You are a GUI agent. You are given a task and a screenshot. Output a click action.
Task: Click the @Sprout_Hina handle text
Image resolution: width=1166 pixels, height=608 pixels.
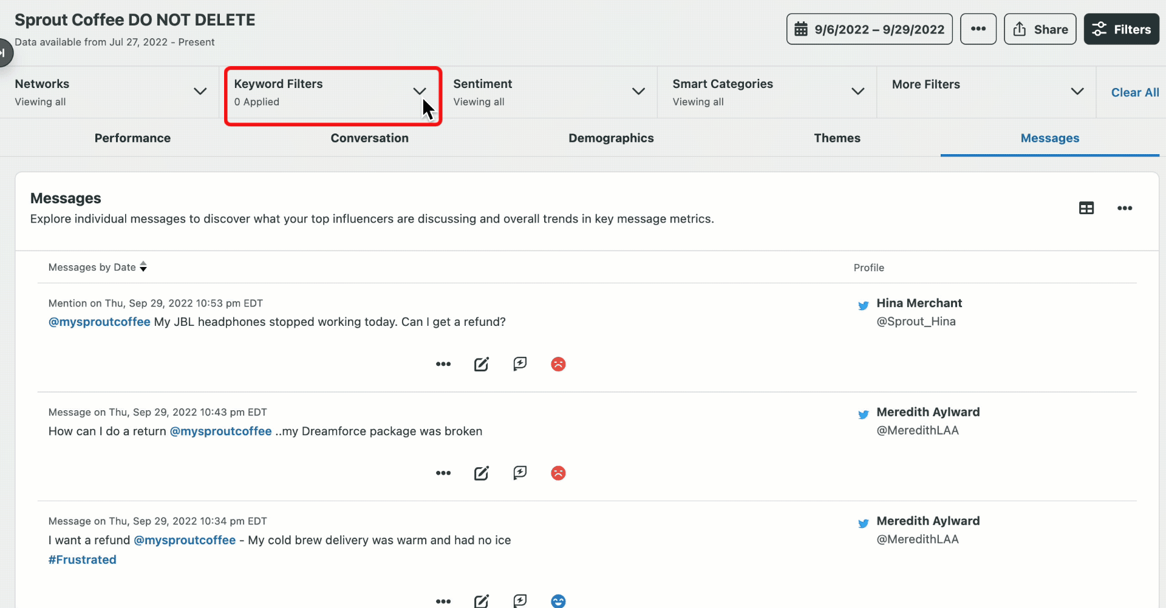916,321
